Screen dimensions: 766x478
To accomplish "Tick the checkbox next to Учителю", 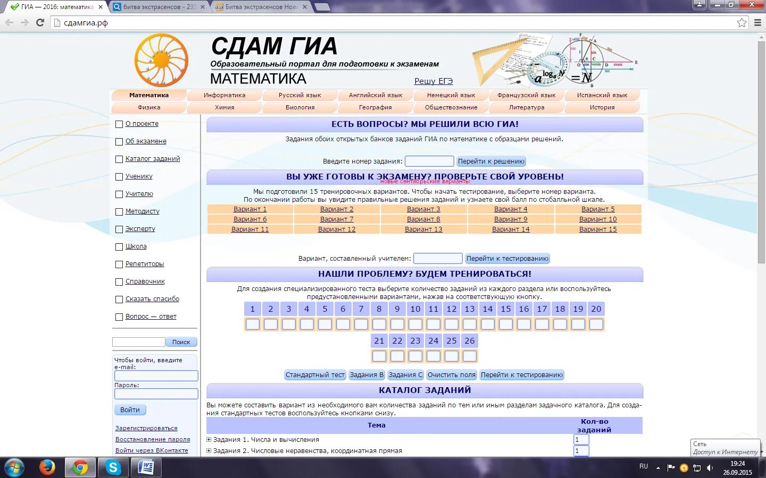I will (x=119, y=194).
